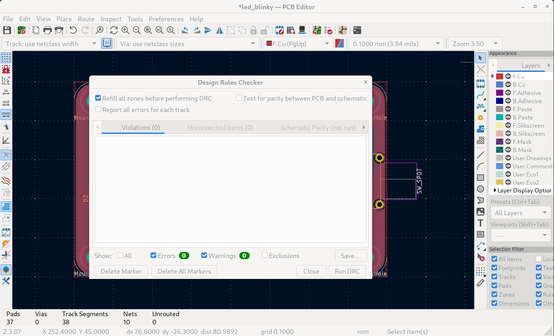Click the Save icon in the toolbar
The width and height of the screenshot is (554, 336).
pyautogui.click(x=7, y=30)
